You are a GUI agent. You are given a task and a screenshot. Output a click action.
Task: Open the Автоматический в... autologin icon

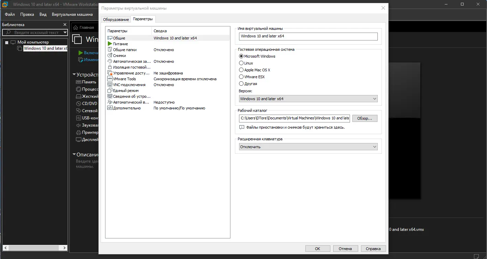[110, 102]
